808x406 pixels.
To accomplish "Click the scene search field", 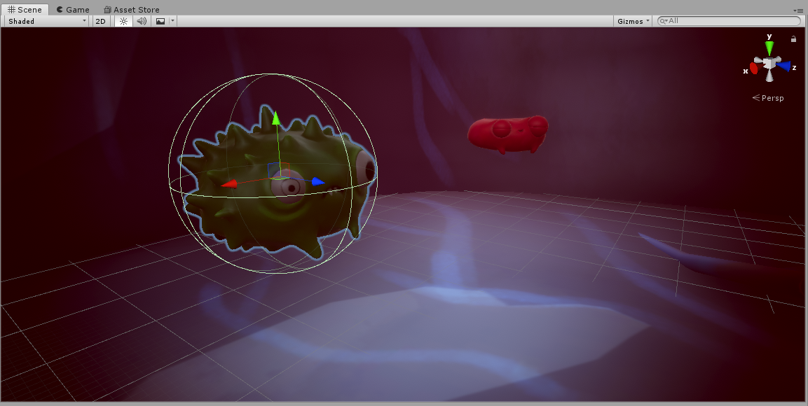I will tap(729, 21).
